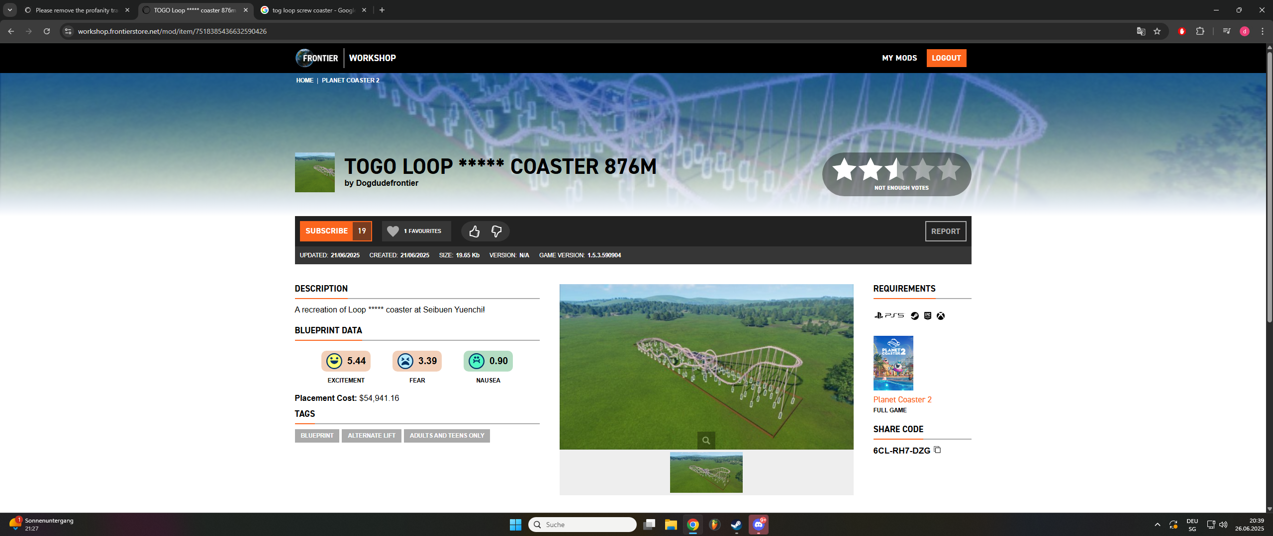1273x536 pixels.
Task: Open the new tab plus button
Action: point(382,10)
